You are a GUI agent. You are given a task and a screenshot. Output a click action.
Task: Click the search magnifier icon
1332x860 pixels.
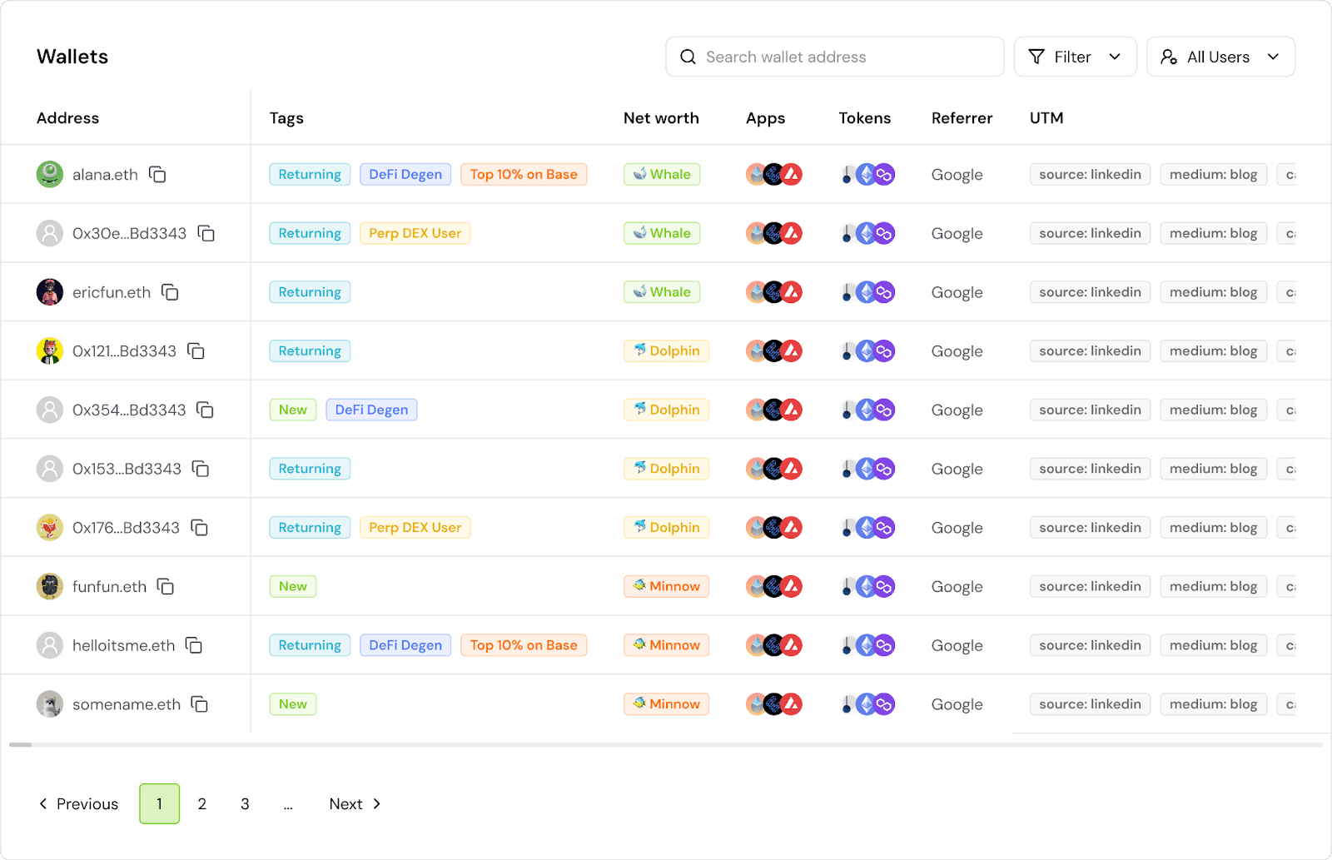point(688,57)
